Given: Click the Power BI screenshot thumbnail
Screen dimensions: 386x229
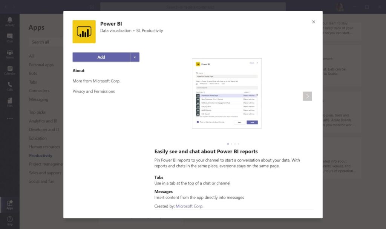Looking at the screenshot, I should click(x=227, y=93).
